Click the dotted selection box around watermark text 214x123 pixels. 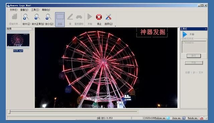coord(152,33)
